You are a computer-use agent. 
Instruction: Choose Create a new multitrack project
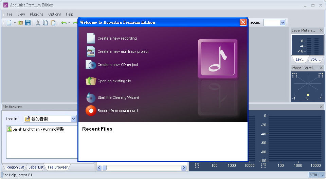pos(123,51)
